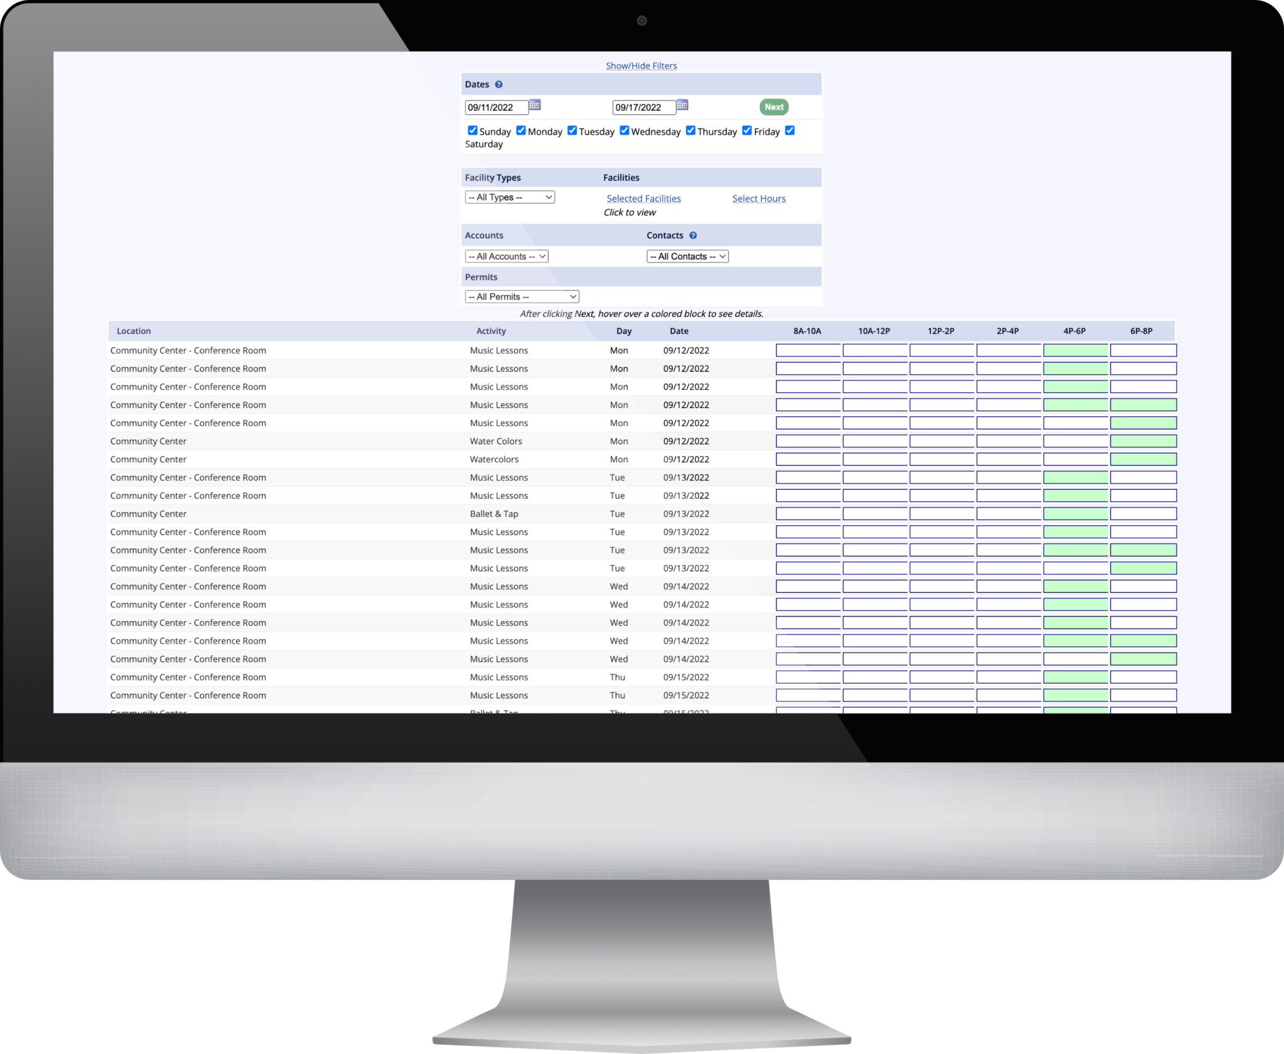Open the All Permits dropdown
Image resolution: width=1284 pixels, height=1054 pixels.
tap(521, 296)
